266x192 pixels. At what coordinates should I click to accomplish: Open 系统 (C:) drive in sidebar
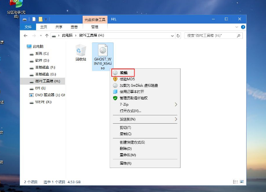point(42,54)
